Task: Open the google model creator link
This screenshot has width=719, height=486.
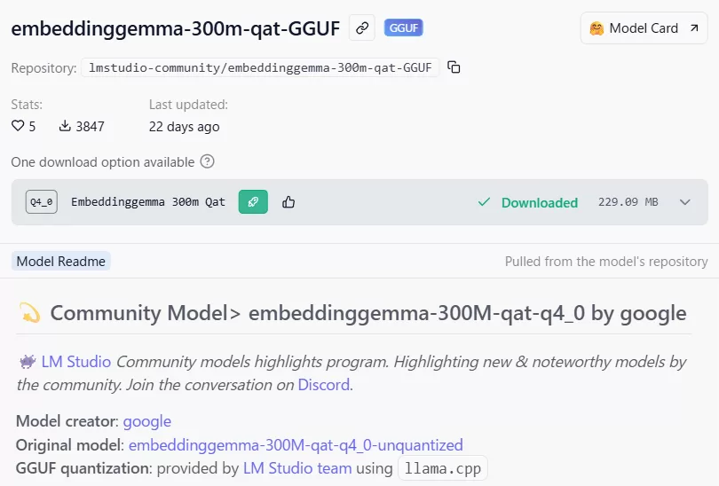Action: point(147,421)
